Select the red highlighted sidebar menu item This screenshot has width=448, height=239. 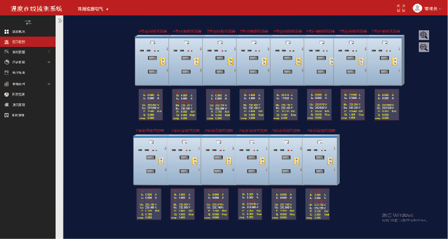(x=27, y=42)
